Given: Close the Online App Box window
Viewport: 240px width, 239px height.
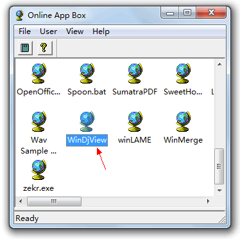Looking at the screenshot, I should (x=211, y=13).
